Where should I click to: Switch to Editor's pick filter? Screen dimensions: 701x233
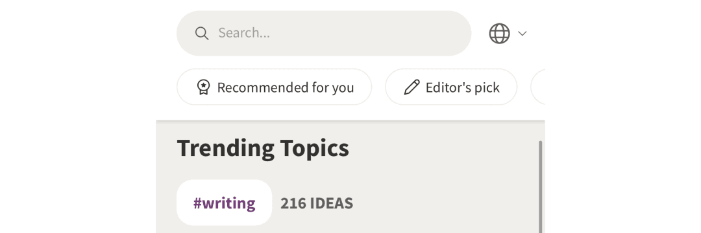(x=451, y=87)
